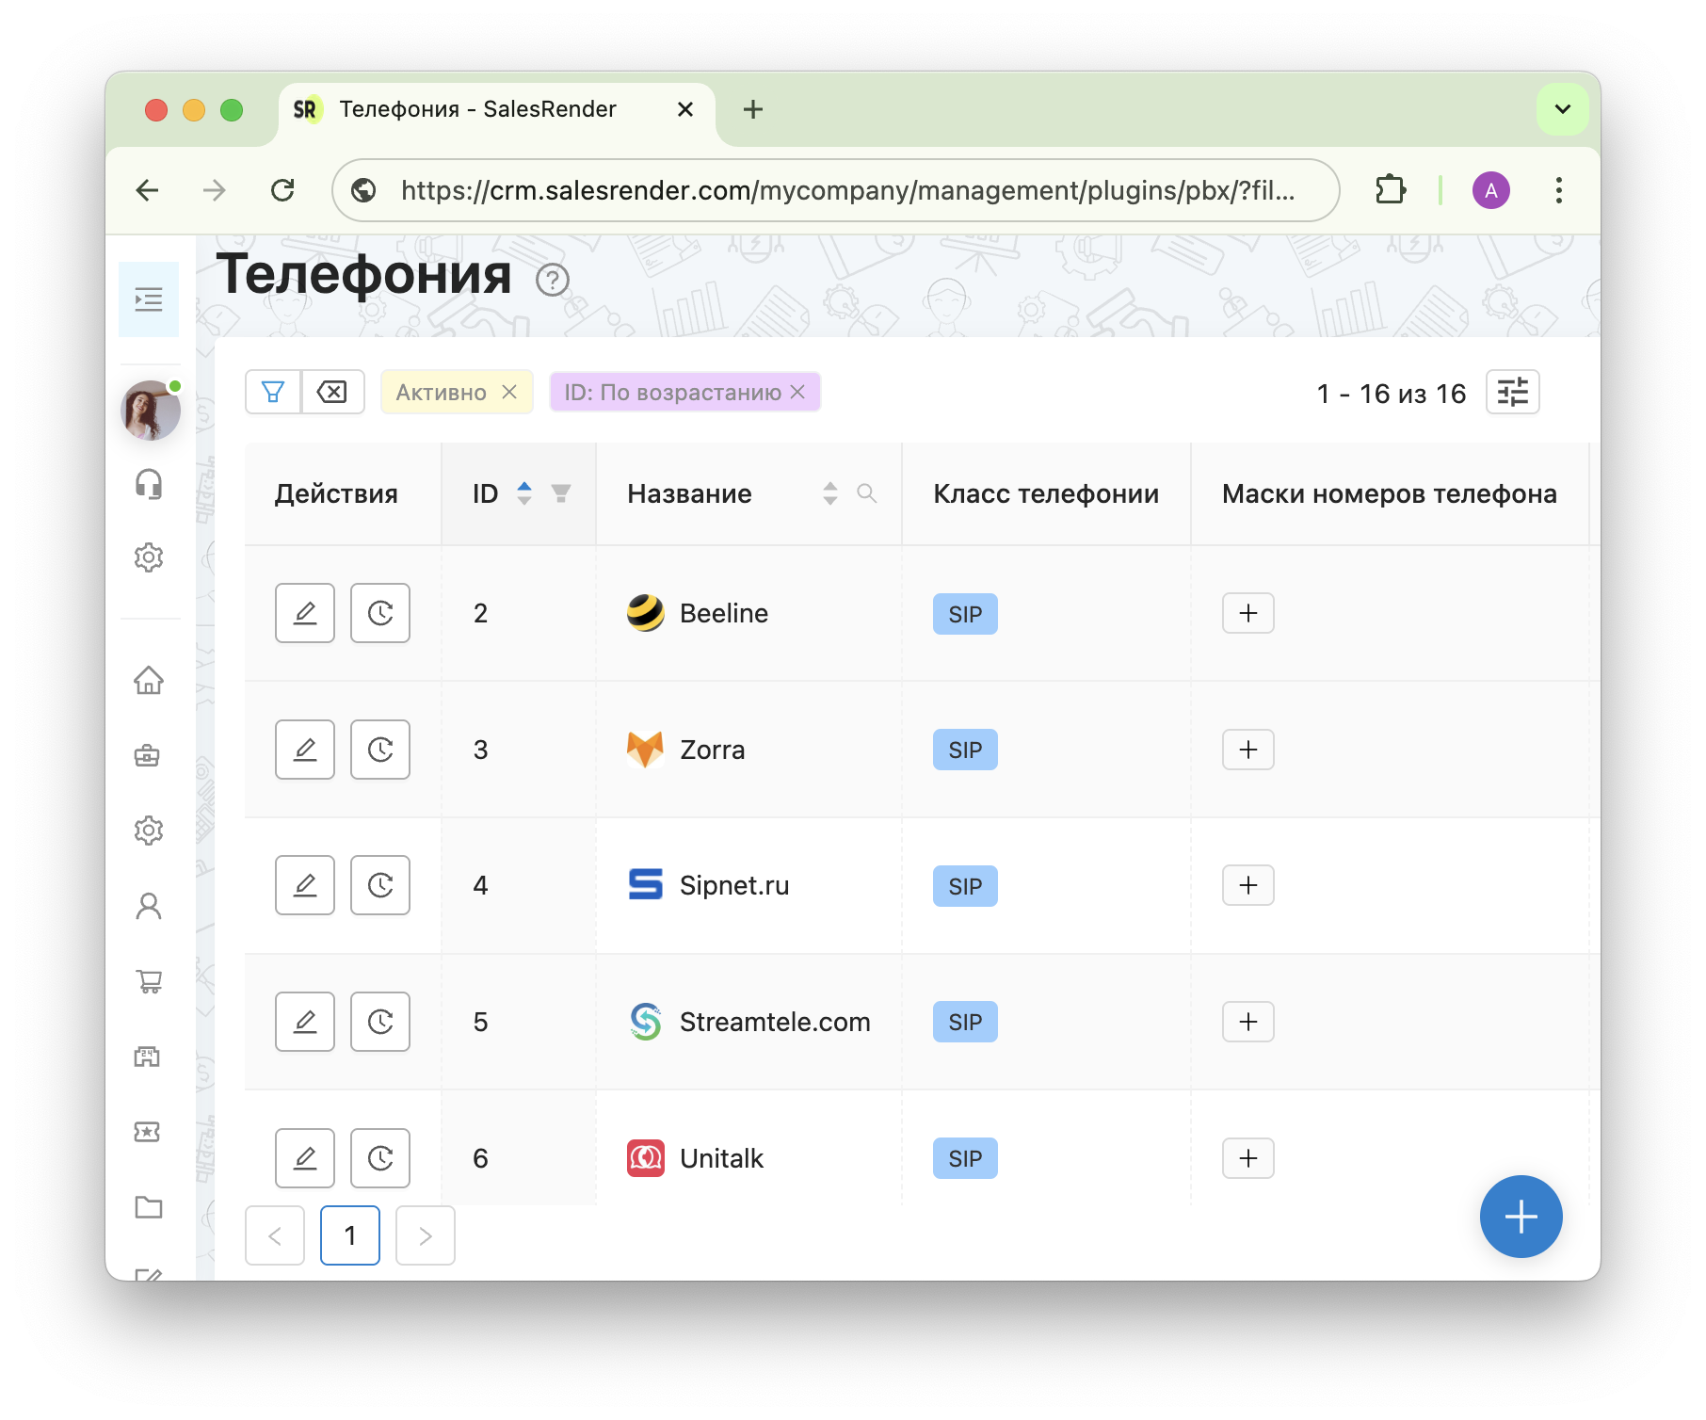Go to the home icon in sidebar

(x=149, y=680)
